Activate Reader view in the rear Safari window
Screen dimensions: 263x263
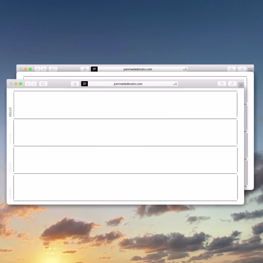point(94,69)
